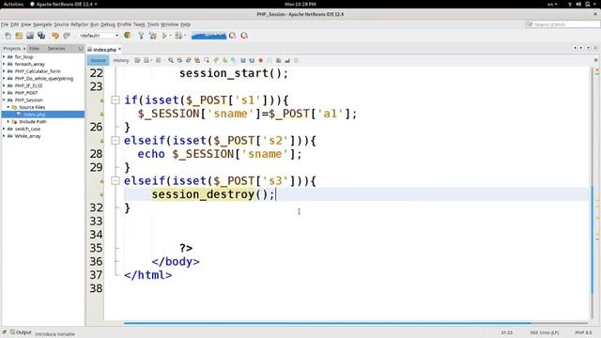Open the default configuration dropdown
The image size is (601, 338).
point(99,36)
